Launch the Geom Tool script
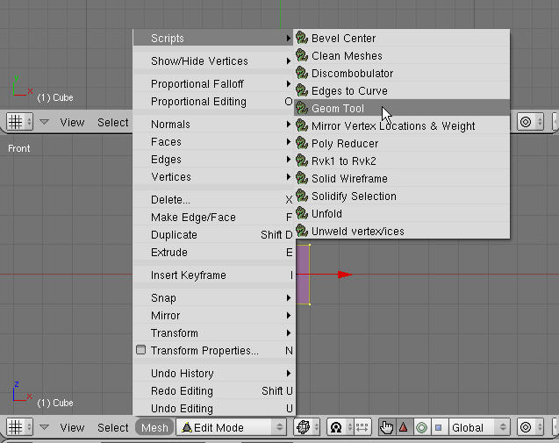Image resolution: width=559 pixels, height=443 pixels. tap(402, 108)
